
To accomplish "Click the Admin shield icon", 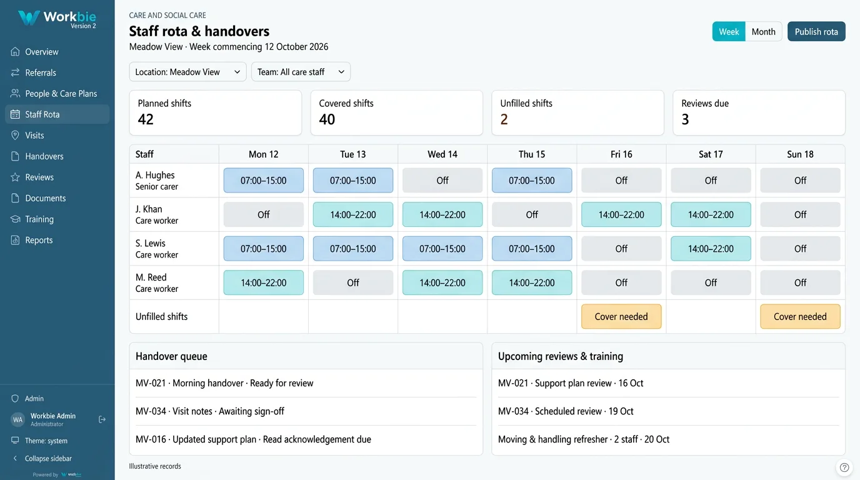I will click(x=16, y=399).
